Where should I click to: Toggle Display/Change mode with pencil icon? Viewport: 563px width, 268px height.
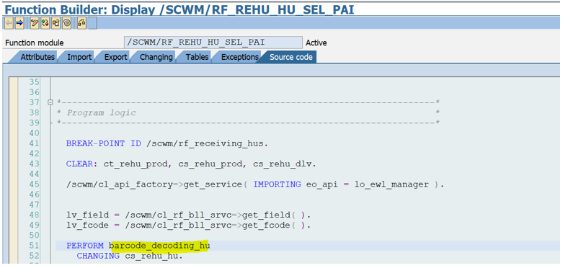click(35, 23)
